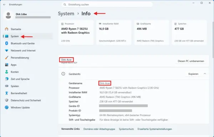Go to Personalisierung settings

28,57
